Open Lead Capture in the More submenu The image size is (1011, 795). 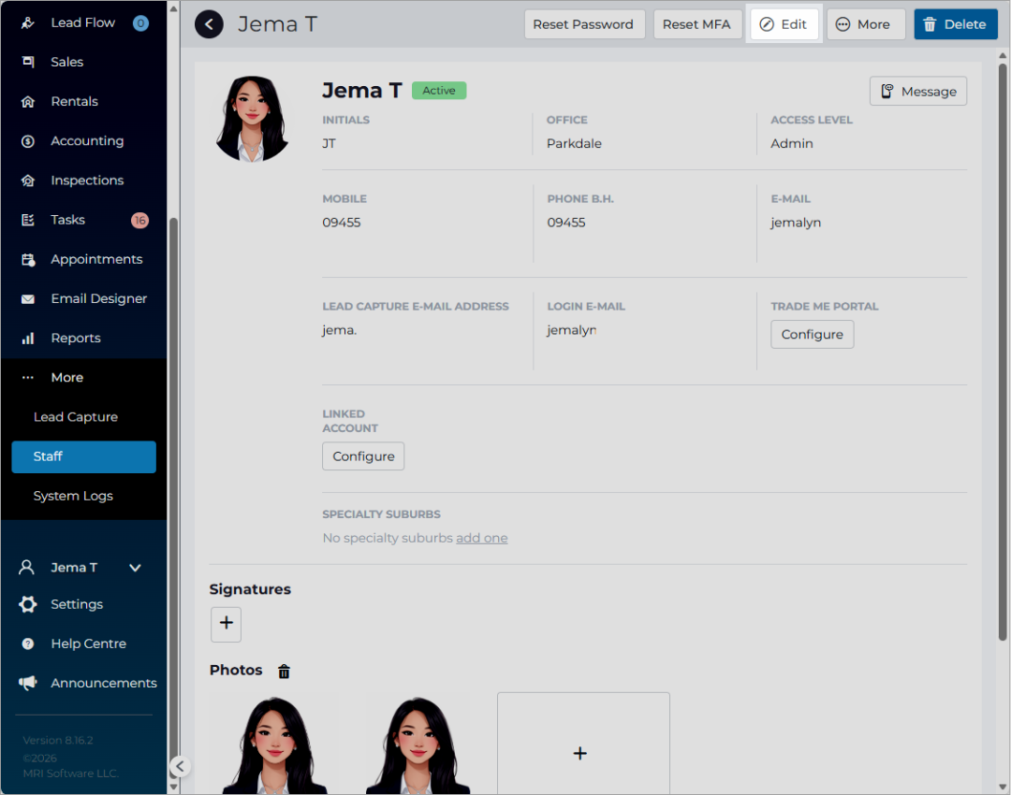76,417
